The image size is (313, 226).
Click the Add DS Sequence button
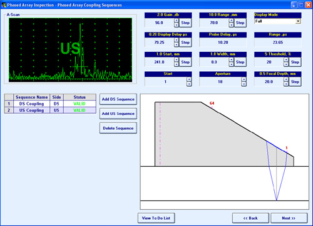[x=118, y=99]
